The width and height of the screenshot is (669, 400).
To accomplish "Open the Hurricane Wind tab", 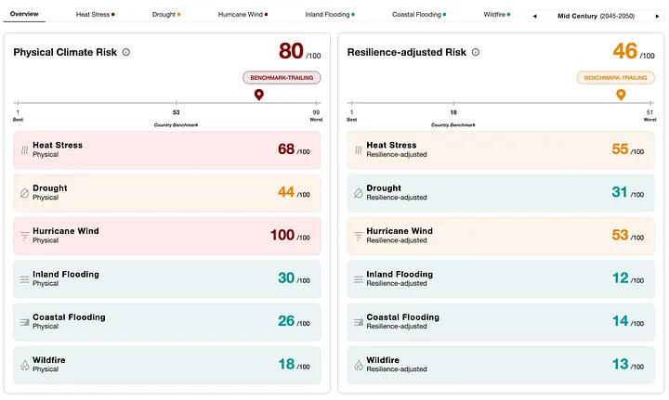I will (x=243, y=15).
